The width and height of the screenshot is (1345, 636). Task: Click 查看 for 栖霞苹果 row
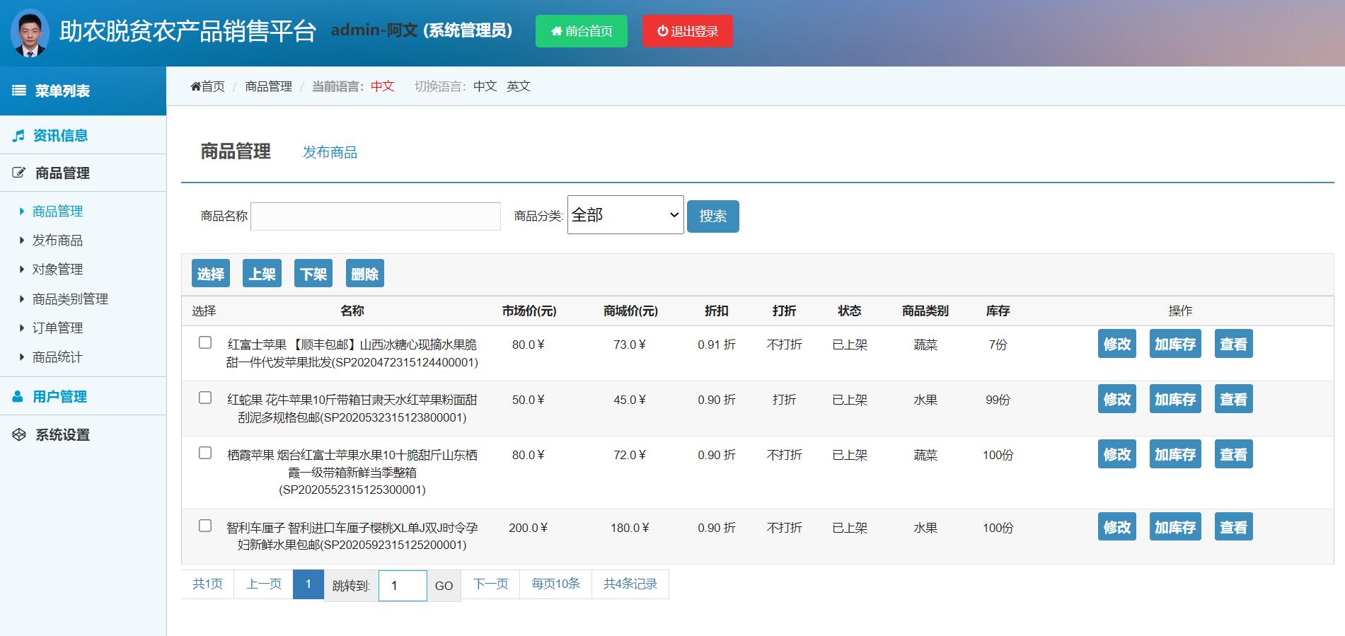(1234, 454)
